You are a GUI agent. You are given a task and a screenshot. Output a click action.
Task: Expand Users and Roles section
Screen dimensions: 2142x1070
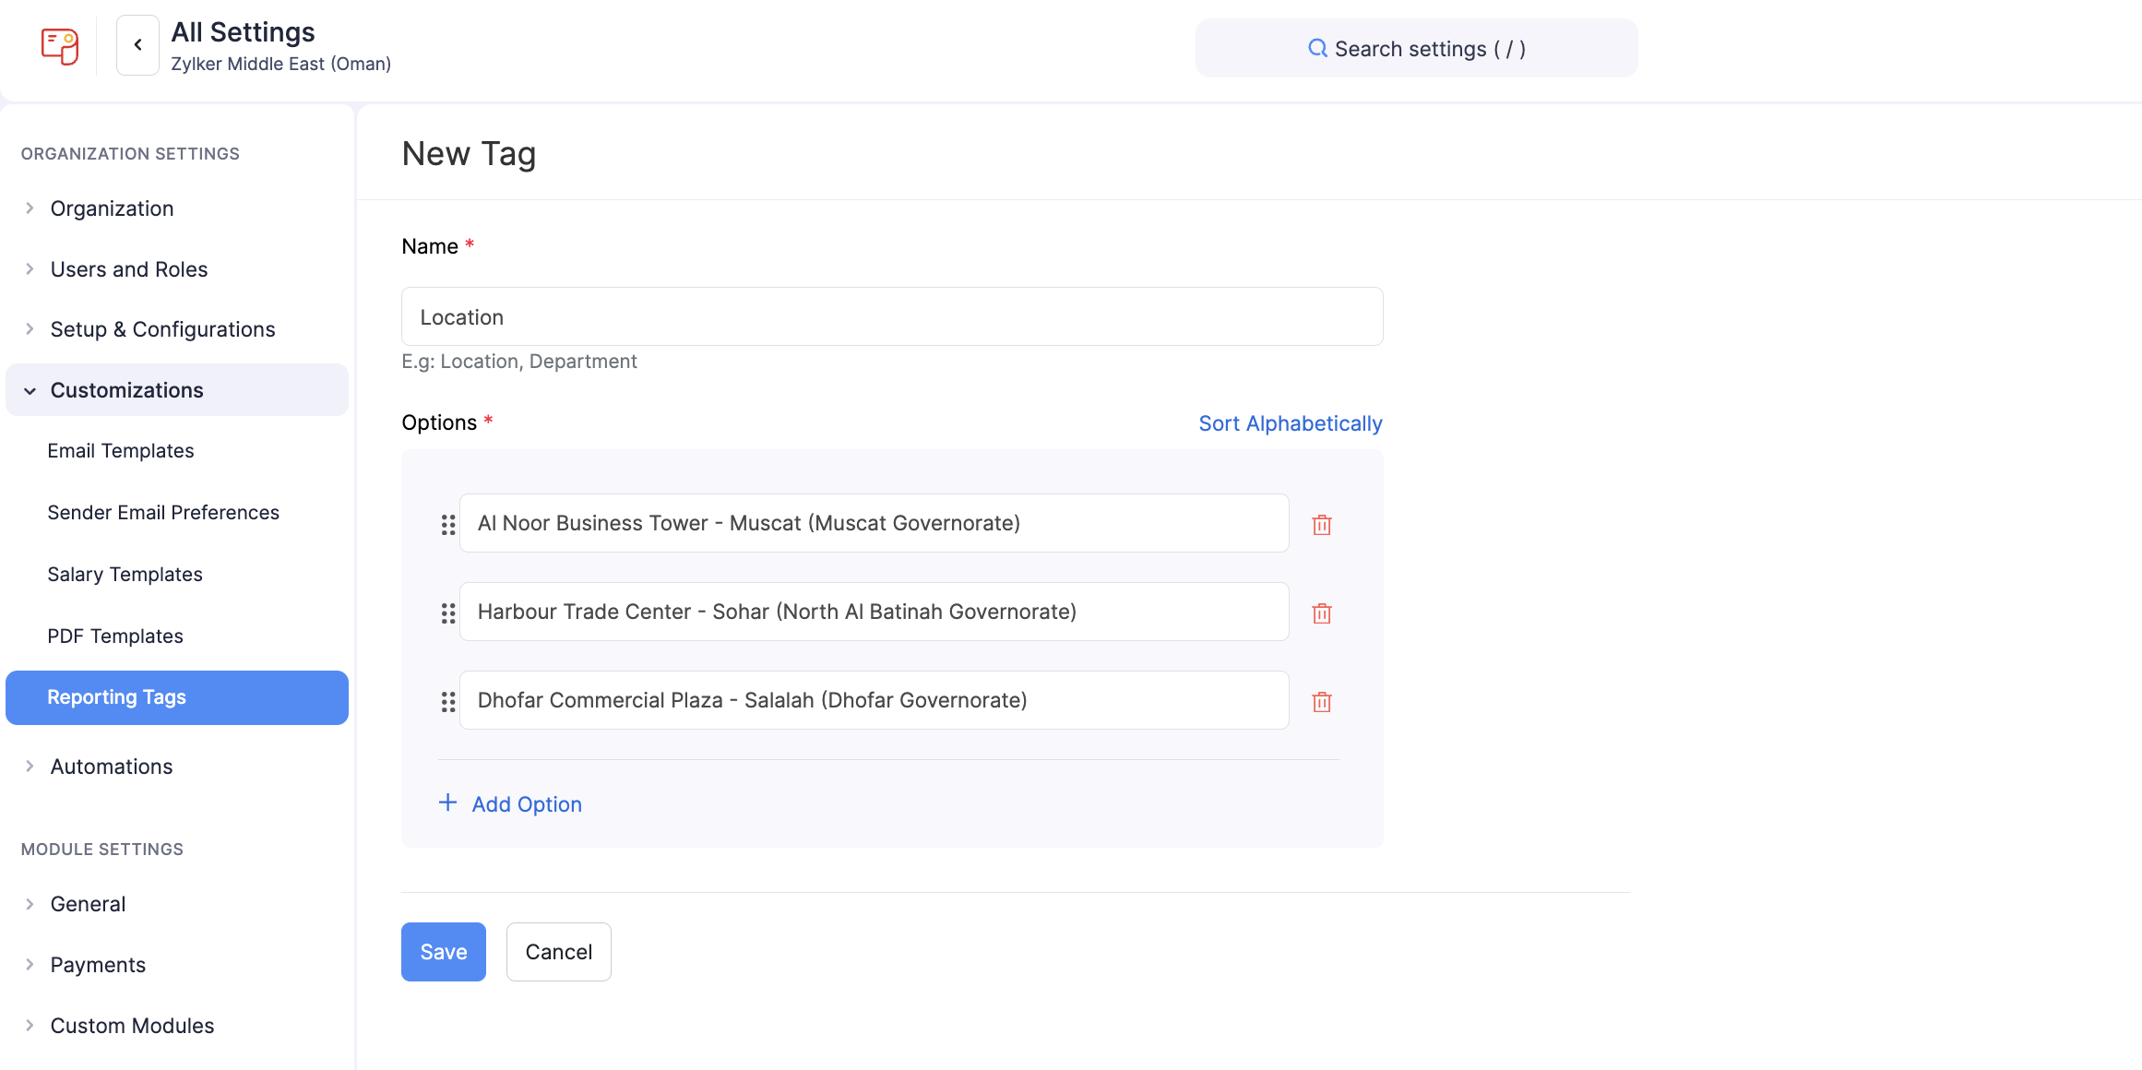(128, 269)
